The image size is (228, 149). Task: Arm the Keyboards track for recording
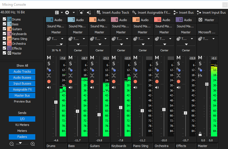(113, 81)
